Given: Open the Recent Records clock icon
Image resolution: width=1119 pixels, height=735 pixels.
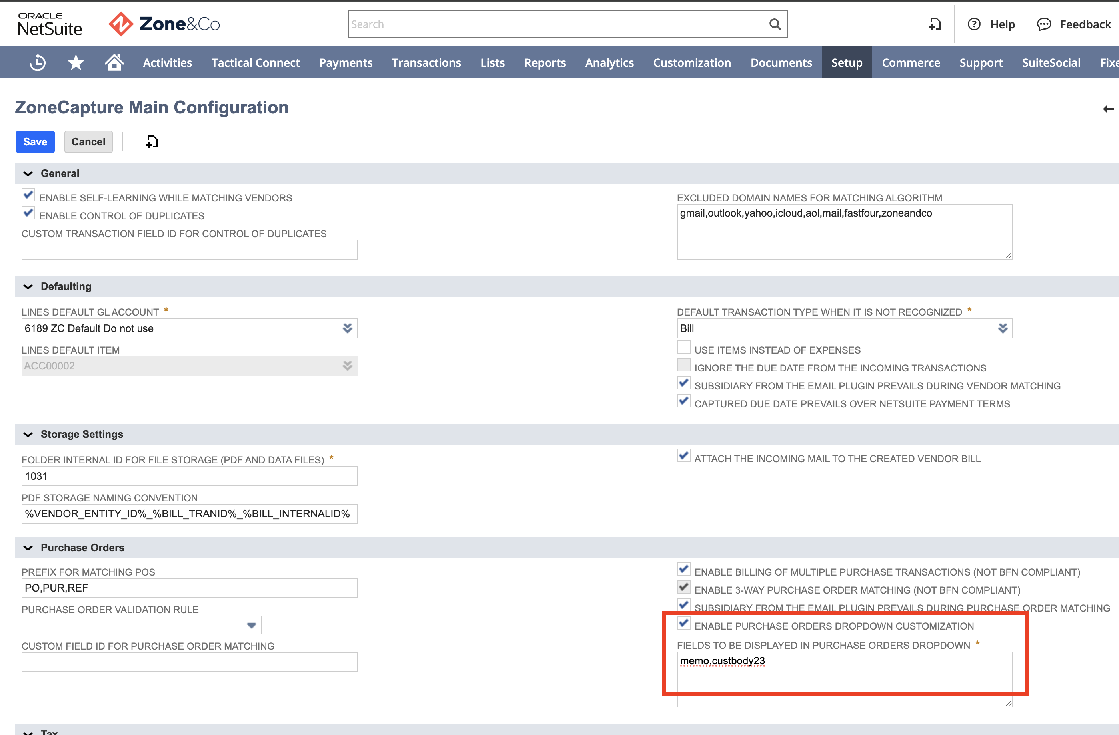Looking at the screenshot, I should click(x=38, y=62).
